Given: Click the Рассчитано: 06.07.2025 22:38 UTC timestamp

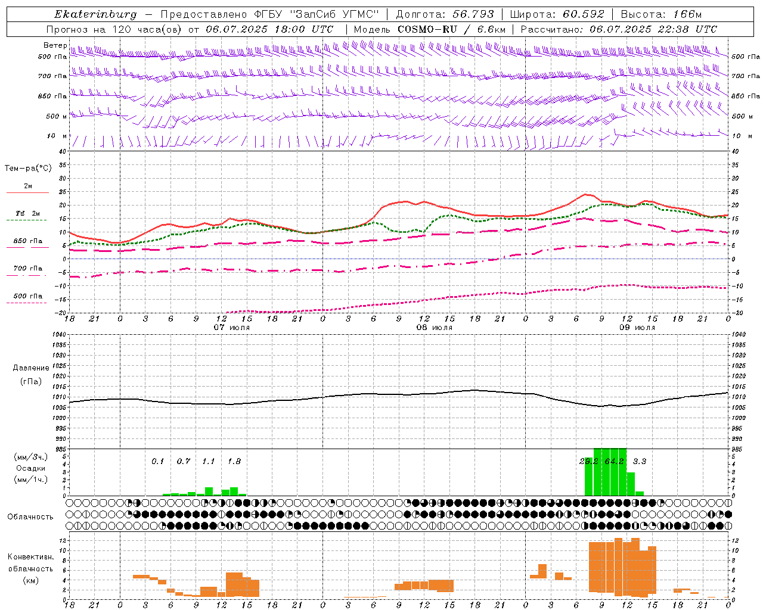Looking at the screenshot, I should point(619,29).
